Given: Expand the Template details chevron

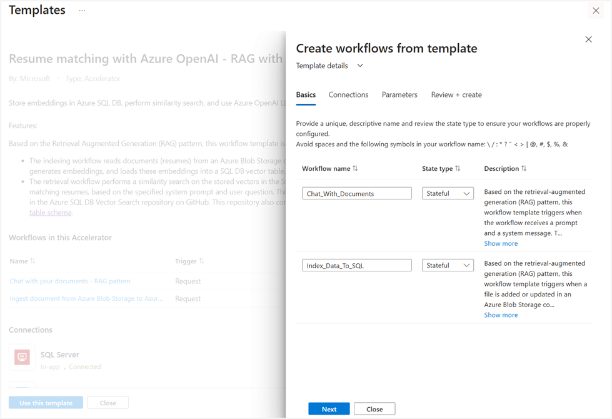Looking at the screenshot, I should [360, 66].
